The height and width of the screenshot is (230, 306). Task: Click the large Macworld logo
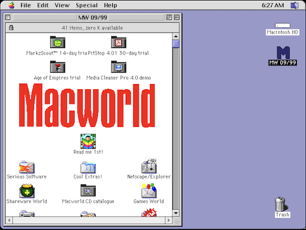pos(87,105)
